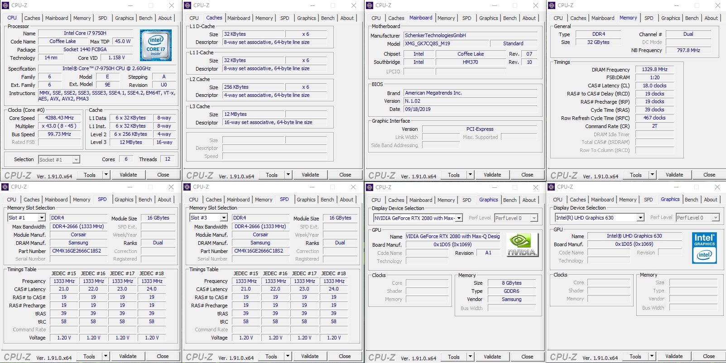The image size is (726, 363).
Task: Click the CPU-Z title bar icon of the Intel UHD Graphics window
Action: 551,187
